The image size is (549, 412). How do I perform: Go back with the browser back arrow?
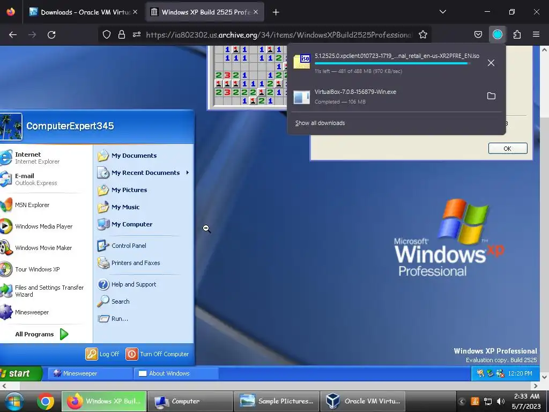[13, 35]
